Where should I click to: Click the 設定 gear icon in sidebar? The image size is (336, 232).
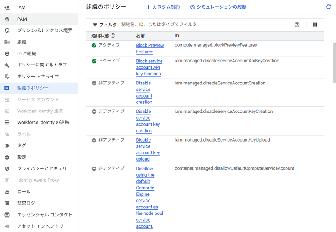click(7, 157)
